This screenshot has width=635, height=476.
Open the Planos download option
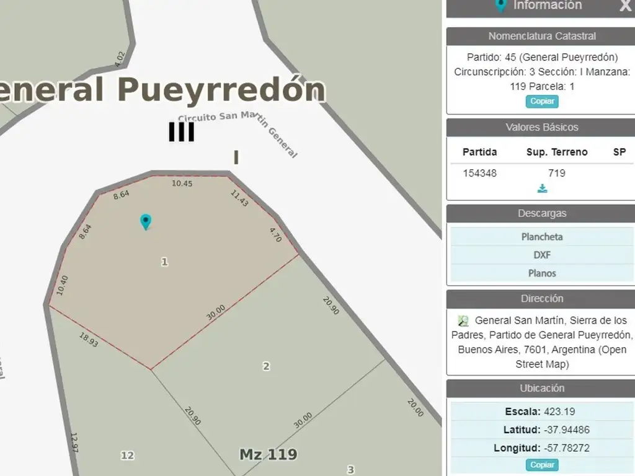(x=542, y=273)
